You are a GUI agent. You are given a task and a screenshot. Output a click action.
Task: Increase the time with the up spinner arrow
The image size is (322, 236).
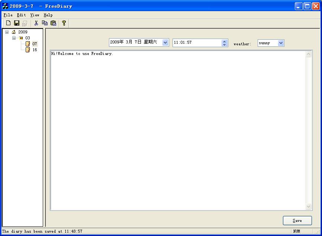(224, 41)
